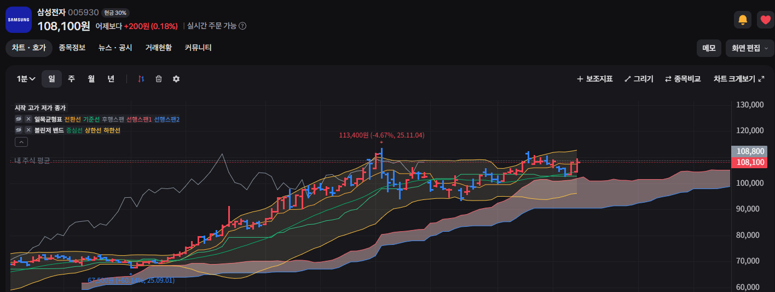Click the 90,000 axis label
This screenshot has height=292, width=775.
748,209
